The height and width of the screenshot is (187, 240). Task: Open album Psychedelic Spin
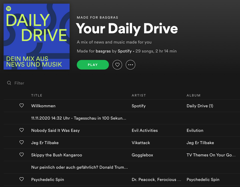tap(203, 179)
